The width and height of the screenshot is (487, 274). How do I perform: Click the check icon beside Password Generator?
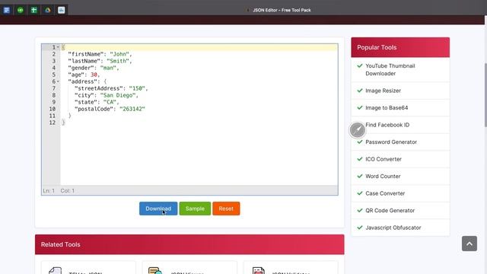point(360,142)
